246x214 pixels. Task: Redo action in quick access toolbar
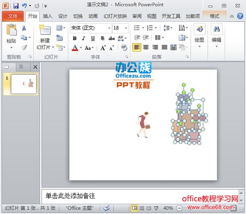point(37,6)
